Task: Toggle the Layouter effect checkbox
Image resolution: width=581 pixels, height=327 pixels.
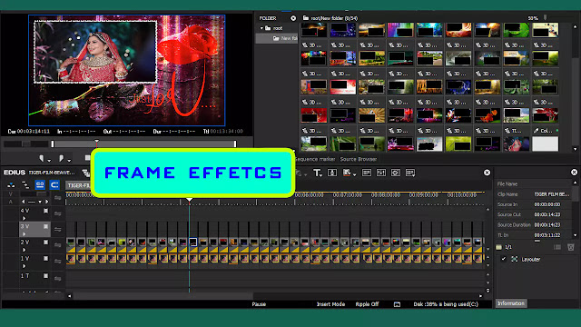Action: (x=504, y=259)
